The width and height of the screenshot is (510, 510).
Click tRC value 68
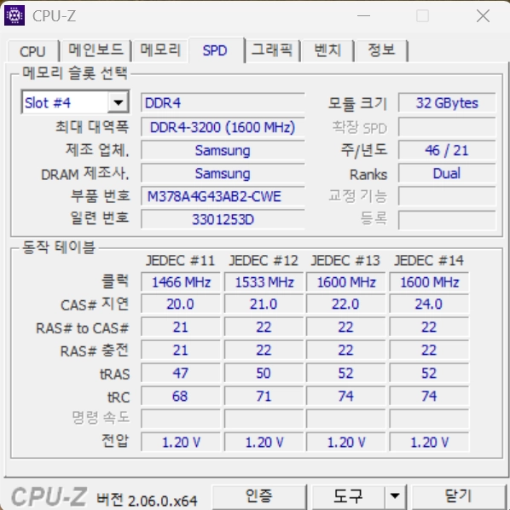coord(181,397)
